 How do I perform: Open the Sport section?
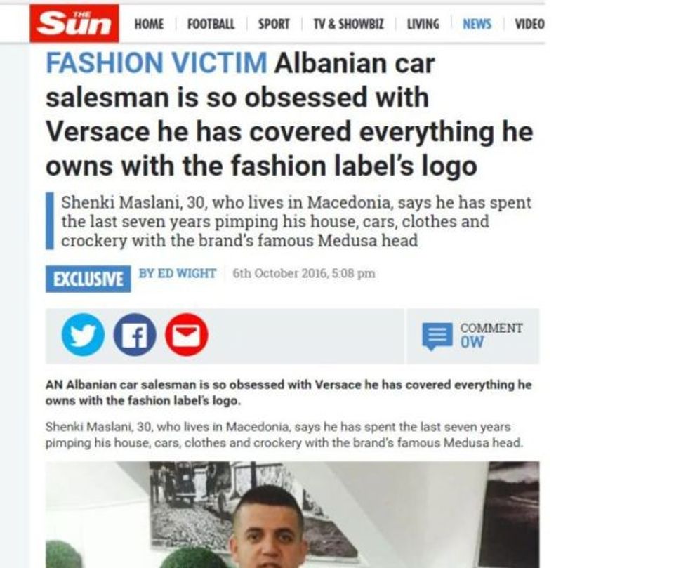click(x=274, y=24)
